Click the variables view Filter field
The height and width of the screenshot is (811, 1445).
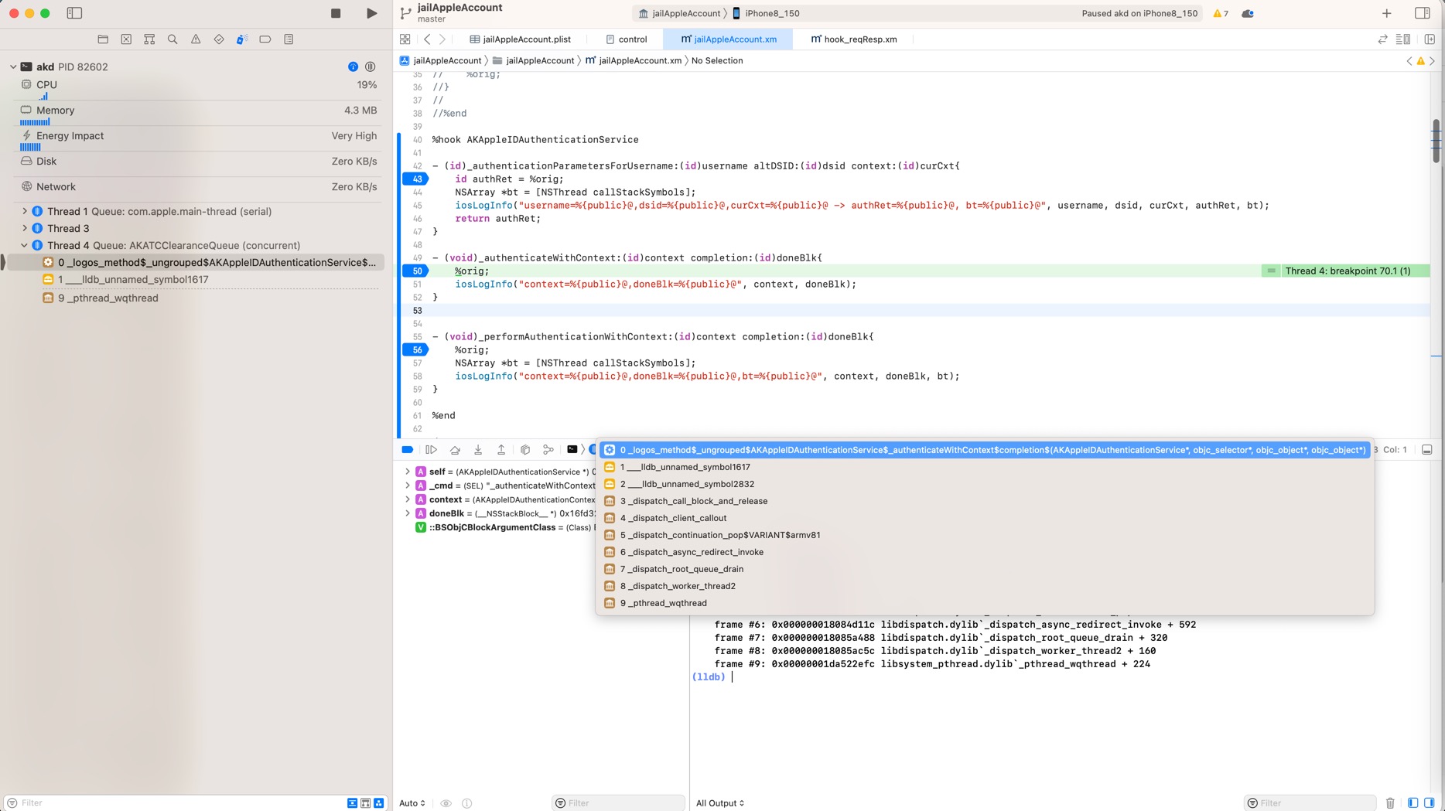coord(619,803)
